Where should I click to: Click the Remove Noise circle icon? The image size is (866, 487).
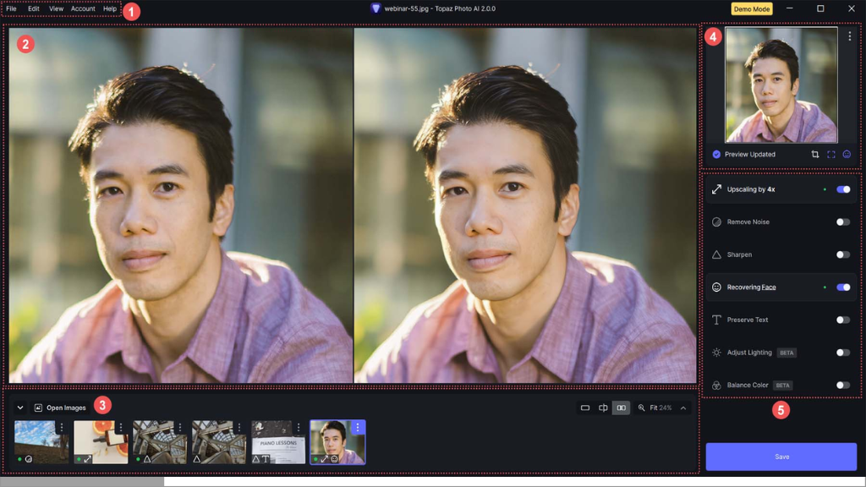[716, 222]
